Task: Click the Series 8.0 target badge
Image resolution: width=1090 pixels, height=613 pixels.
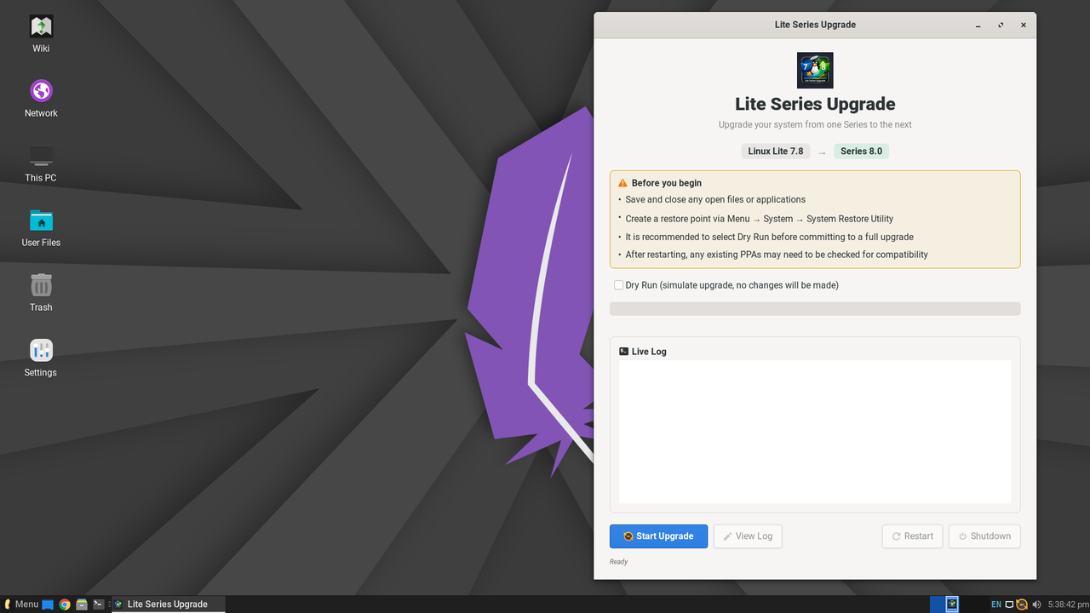Action: point(861,152)
